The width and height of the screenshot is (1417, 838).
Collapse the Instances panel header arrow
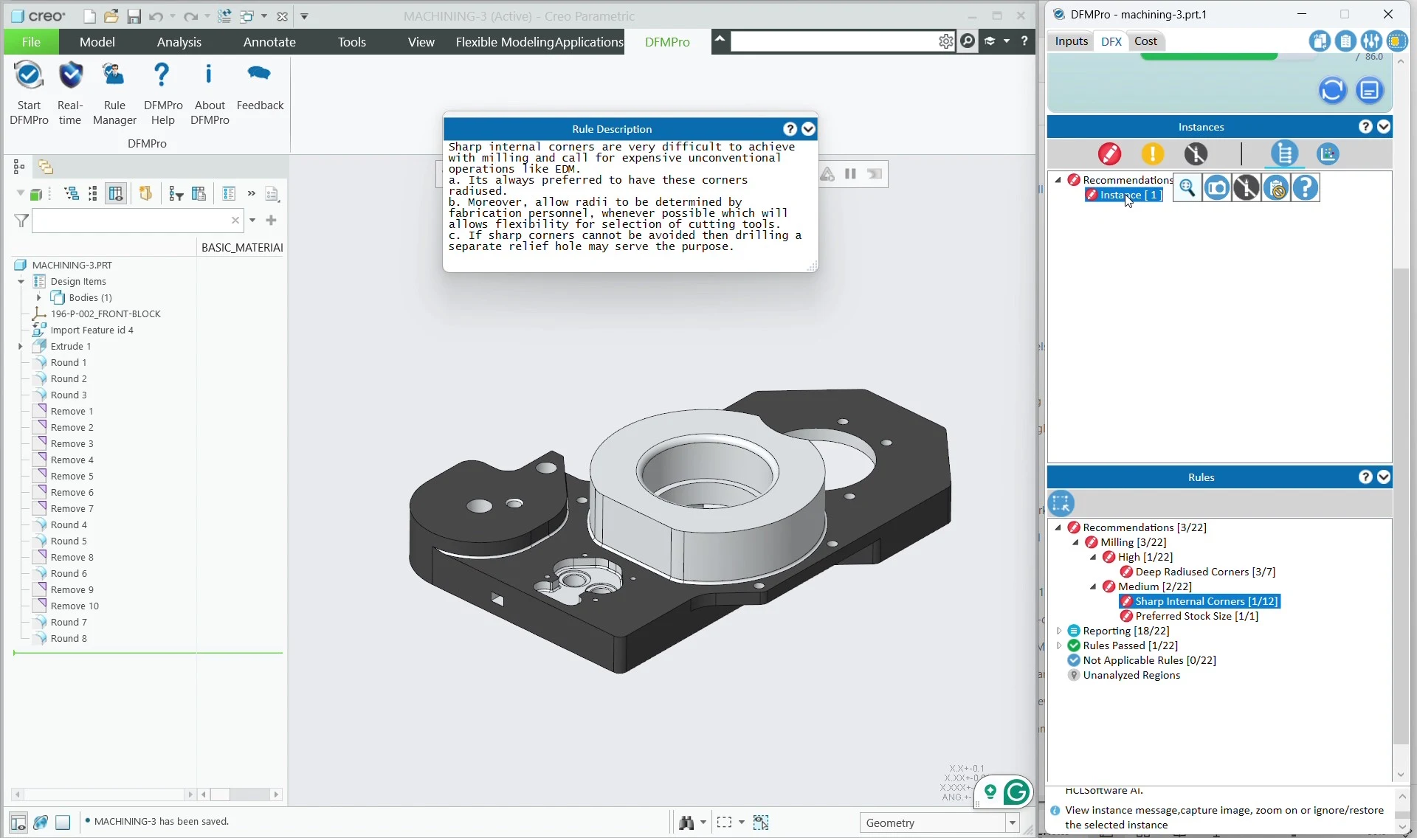pyautogui.click(x=1384, y=127)
